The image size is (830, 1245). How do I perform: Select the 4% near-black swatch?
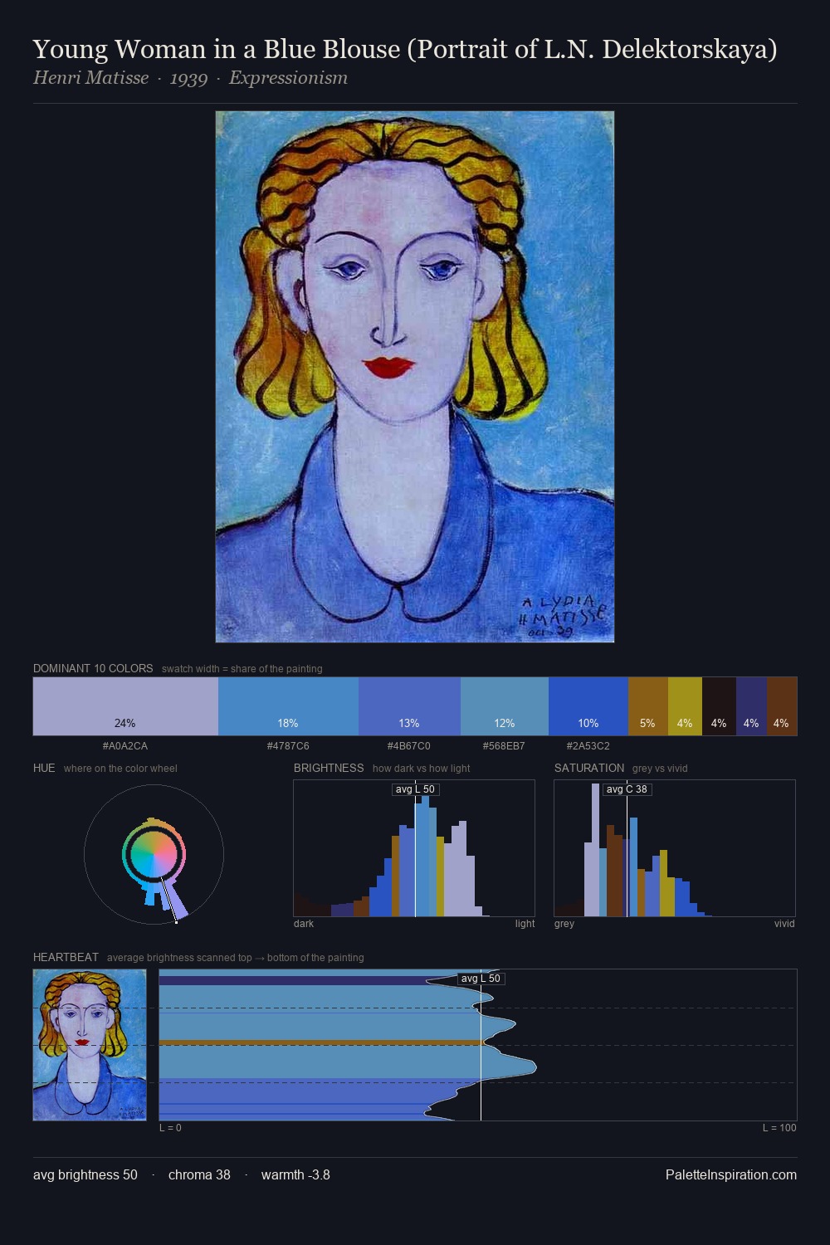(x=719, y=706)
